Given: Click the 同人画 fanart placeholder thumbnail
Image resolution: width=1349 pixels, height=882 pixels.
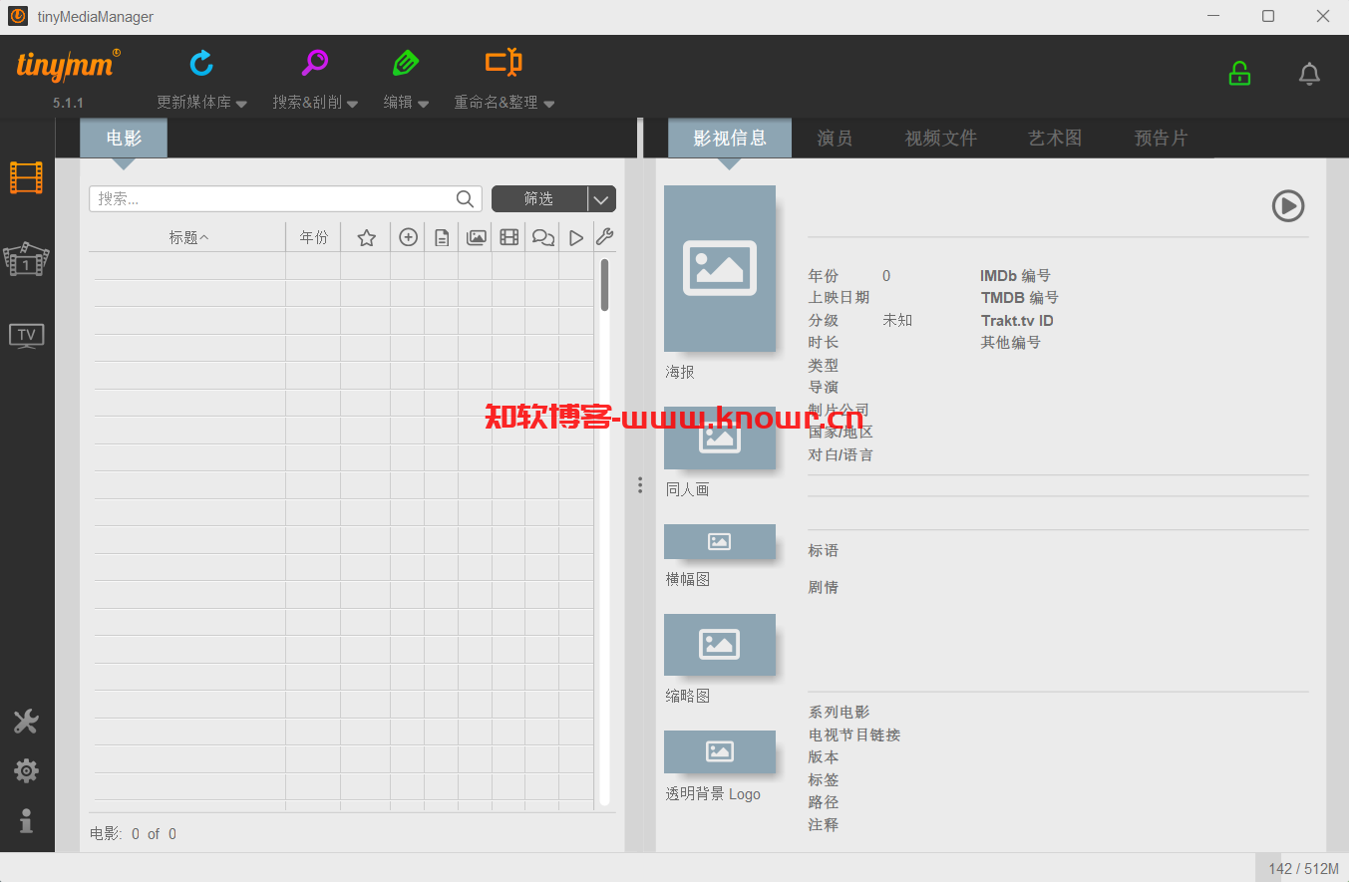Looking at the screenshot, I should (720, 438).
